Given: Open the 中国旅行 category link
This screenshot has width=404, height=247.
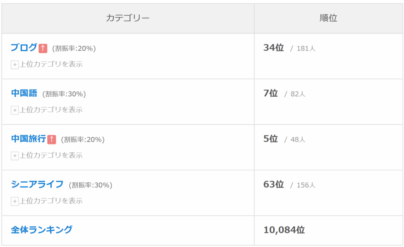Looking at the screenshot, I should tap(28, 138).
